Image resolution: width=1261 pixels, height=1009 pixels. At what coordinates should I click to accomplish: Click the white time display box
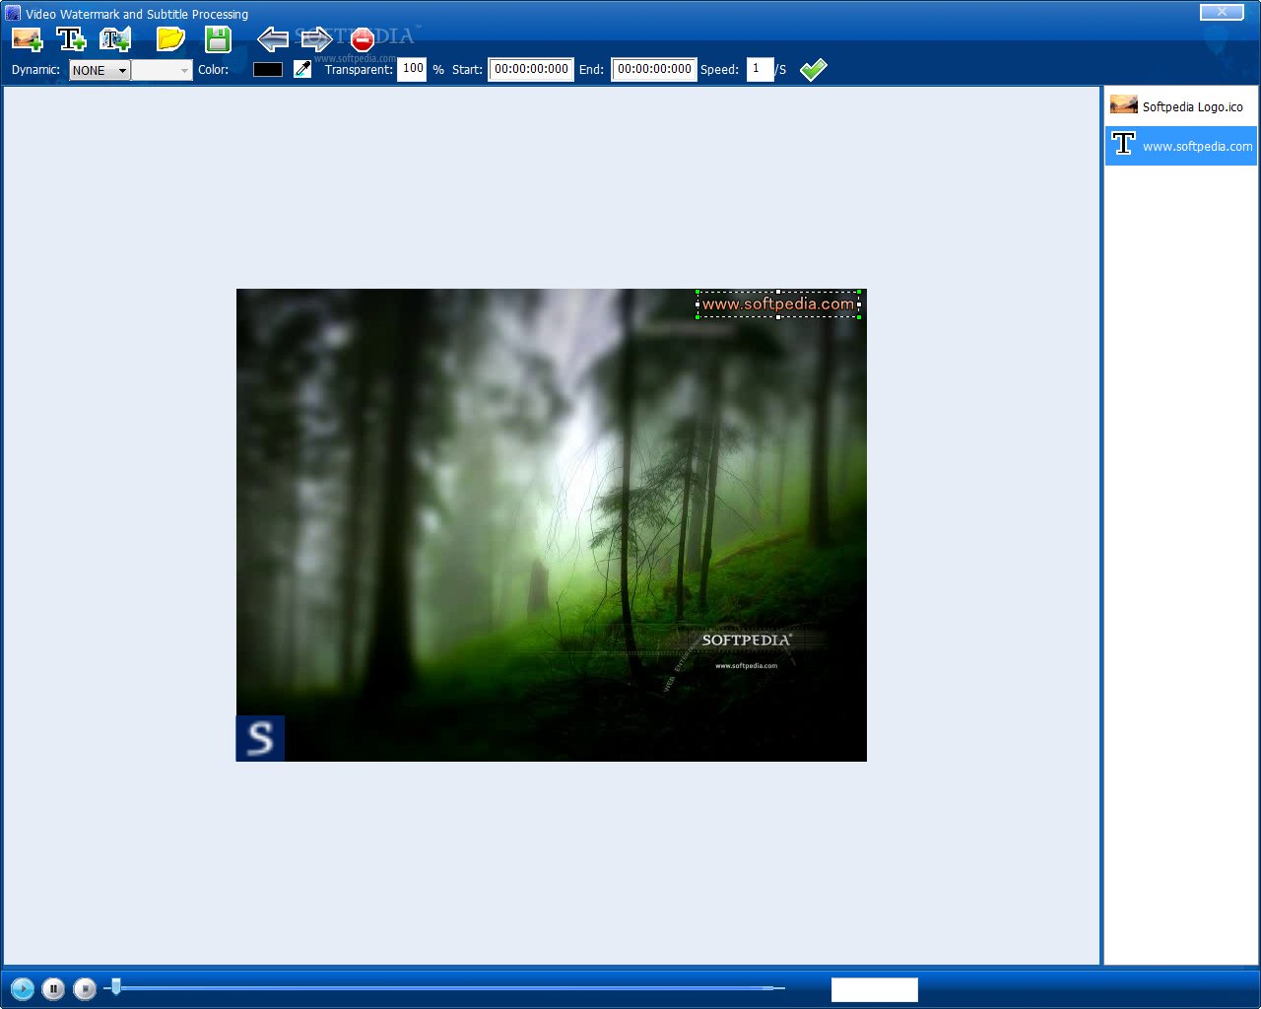875,989
